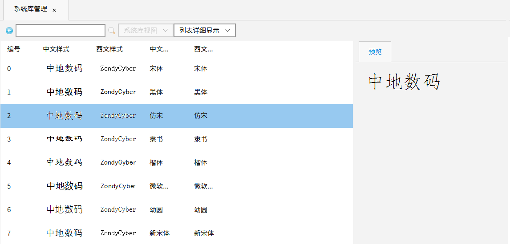Select row number 3
This screenshot has width=510, height=244.
coord(177,139)
